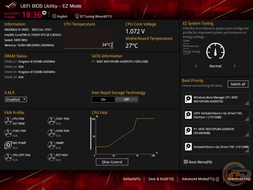Image resolution: width=253 pixels, height=190 pixels.
Task: Click the 01/31/2017 date
Action: coord(12,13)
